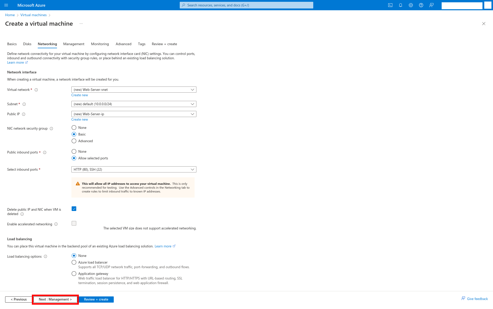This screenshot has width=493, height=309.
Task: Open the Subnet dropdown
Action: pos(134,104)
